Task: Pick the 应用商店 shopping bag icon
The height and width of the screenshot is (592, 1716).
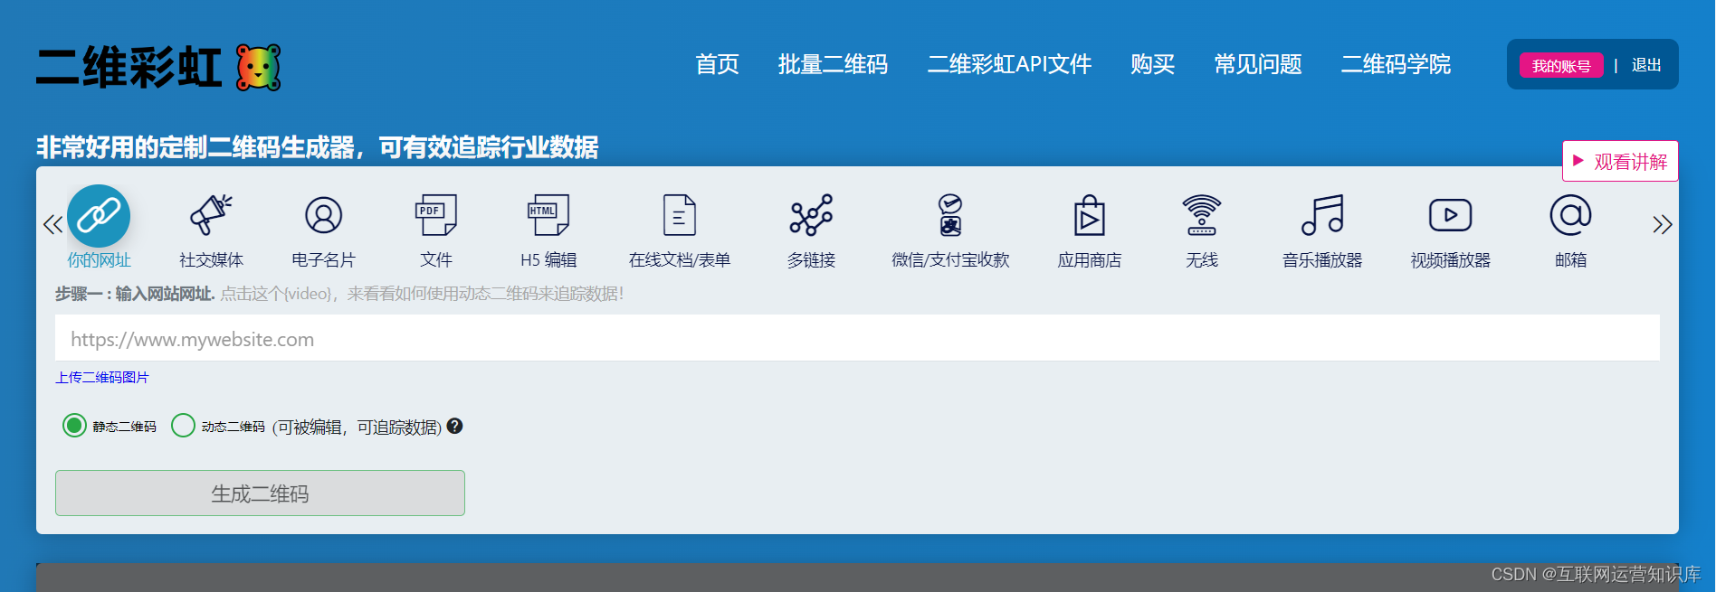Action: 1090,215
